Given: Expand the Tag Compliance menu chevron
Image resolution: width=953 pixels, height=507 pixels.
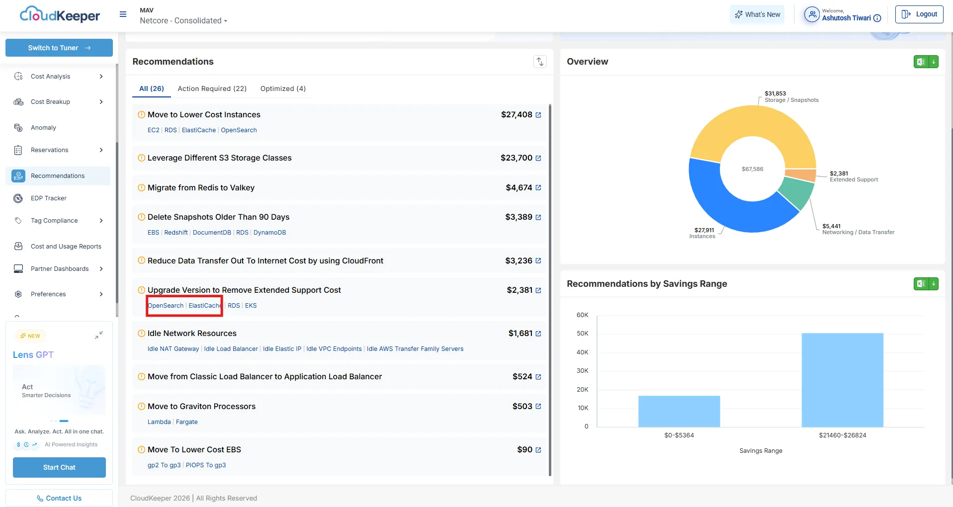Looking at the screenshot, I should pos(101,221).
